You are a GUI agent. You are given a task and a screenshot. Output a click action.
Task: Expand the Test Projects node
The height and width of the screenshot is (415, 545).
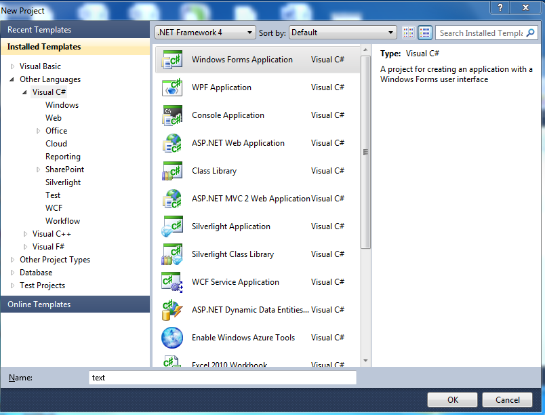[x=12, y=285]
